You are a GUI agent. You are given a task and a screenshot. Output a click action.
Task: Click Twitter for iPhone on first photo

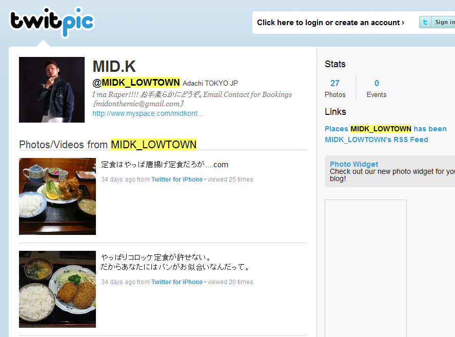pos(177,180)
